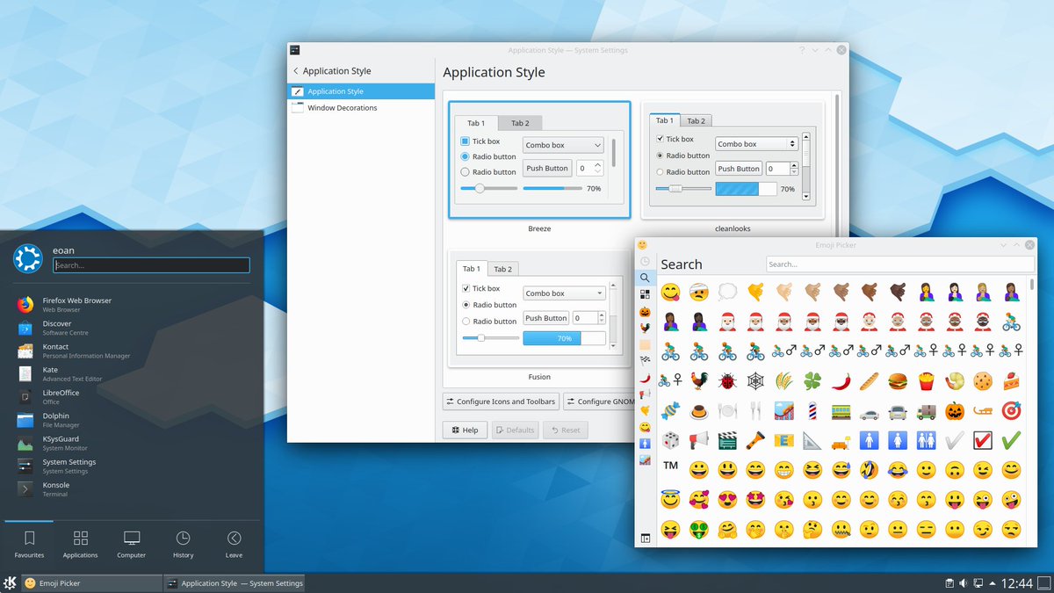Viewport: 1054px width, 593px height.
Task: Open LibreOffice from the launcher
Action: [132, 397]
